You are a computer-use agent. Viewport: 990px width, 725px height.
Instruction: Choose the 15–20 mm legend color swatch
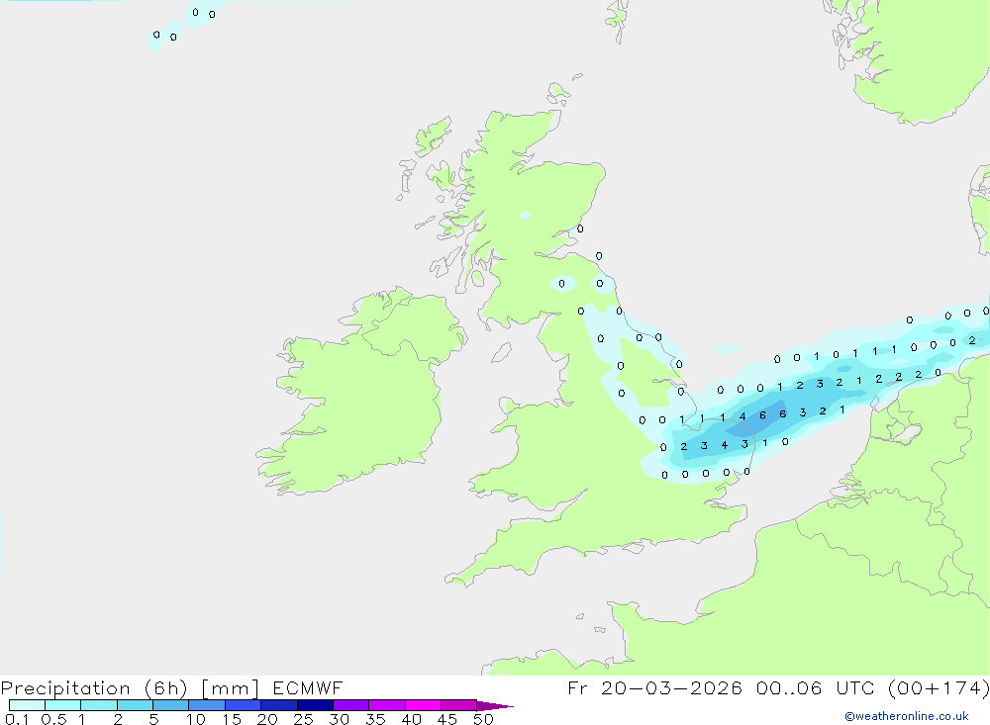coord(244,705)
